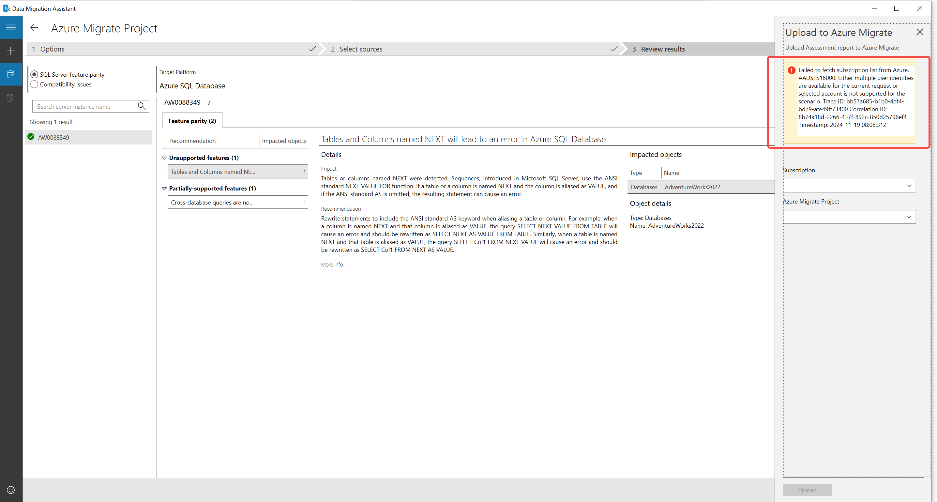This screenshot has width=937, height=502.
Task: Select Compatibility issues radio button
Action: [34, 84]
